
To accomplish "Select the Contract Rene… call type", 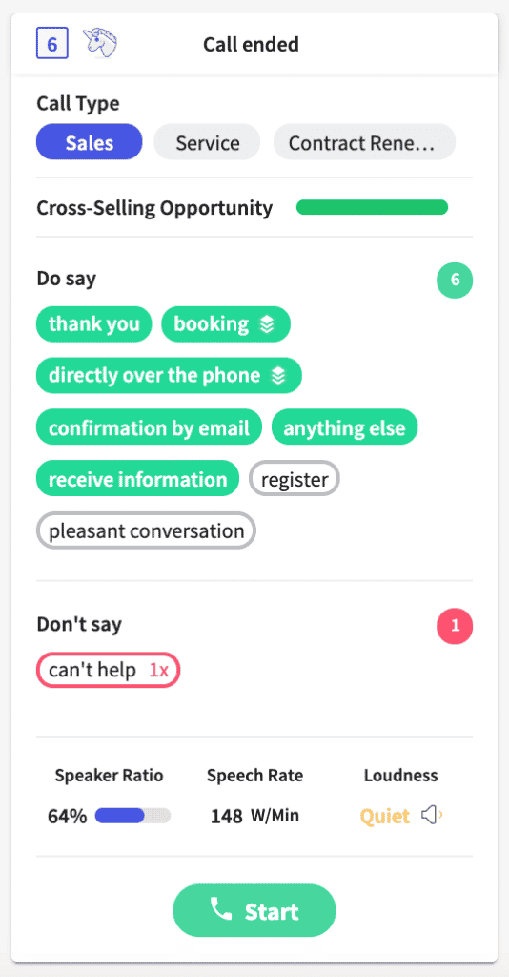I will 364,143.
